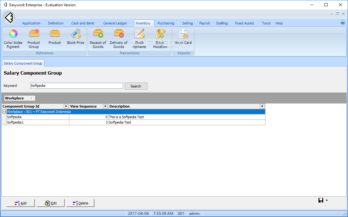
Task: Click the admin user in status bar
Action: coord(194,214)
